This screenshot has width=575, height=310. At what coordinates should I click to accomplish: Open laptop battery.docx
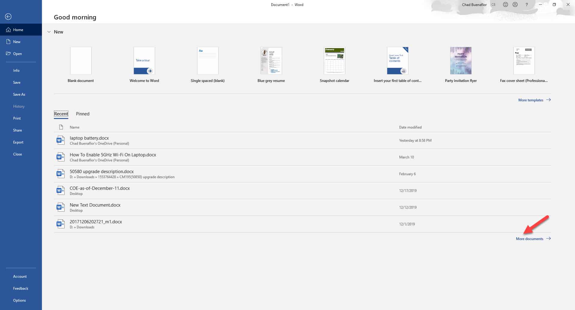tap(302, 140)
